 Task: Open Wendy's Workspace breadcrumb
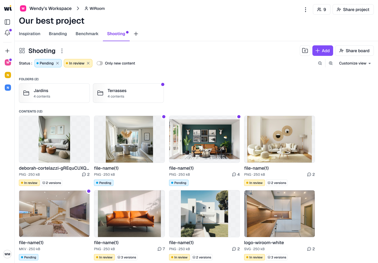[x=46, y=8]
